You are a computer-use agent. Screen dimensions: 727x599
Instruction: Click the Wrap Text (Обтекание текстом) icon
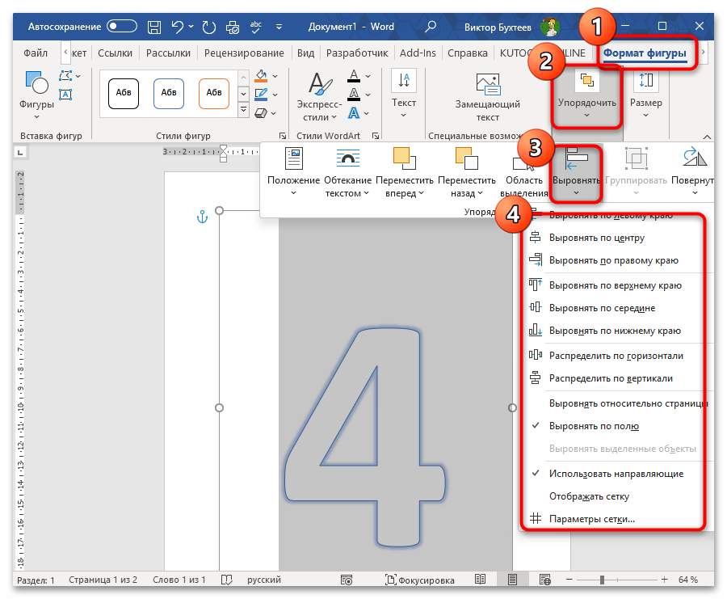pos(347,158)
